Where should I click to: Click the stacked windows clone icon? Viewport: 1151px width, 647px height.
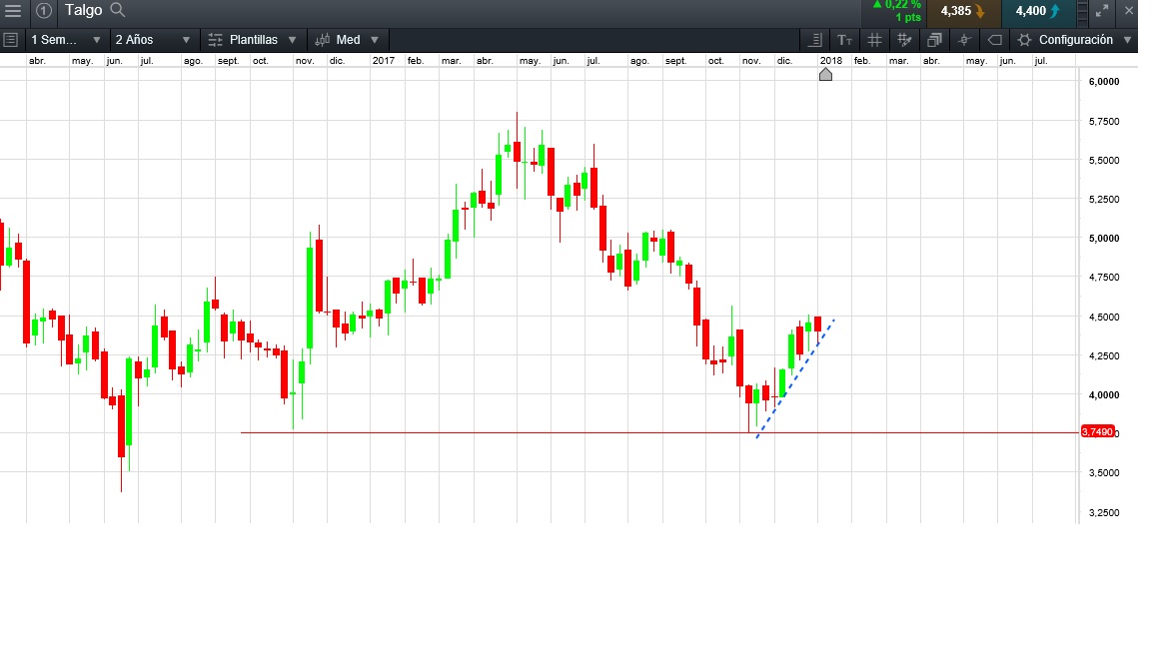[x=934, y=40]
